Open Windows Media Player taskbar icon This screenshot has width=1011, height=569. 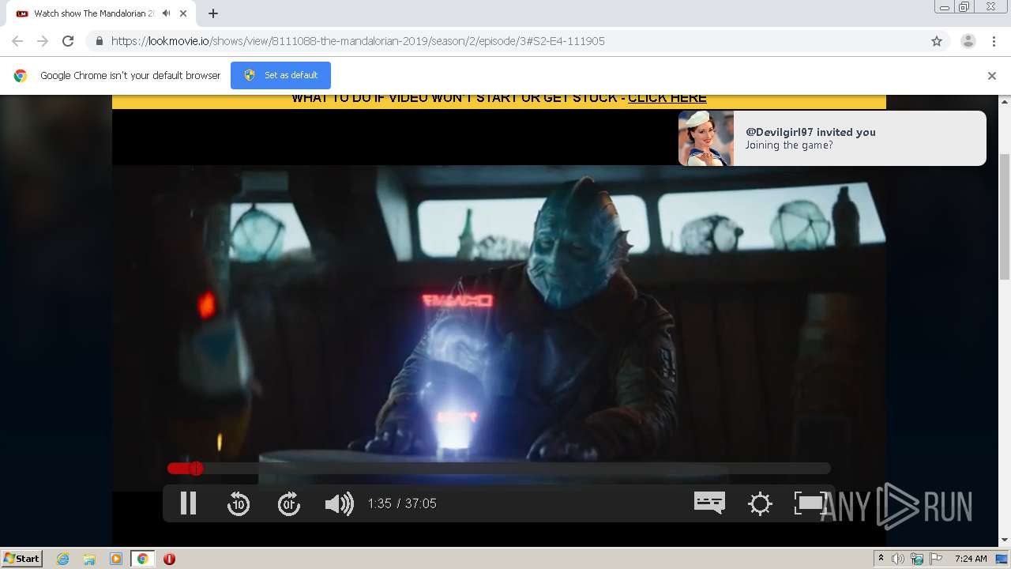[116, 559]
